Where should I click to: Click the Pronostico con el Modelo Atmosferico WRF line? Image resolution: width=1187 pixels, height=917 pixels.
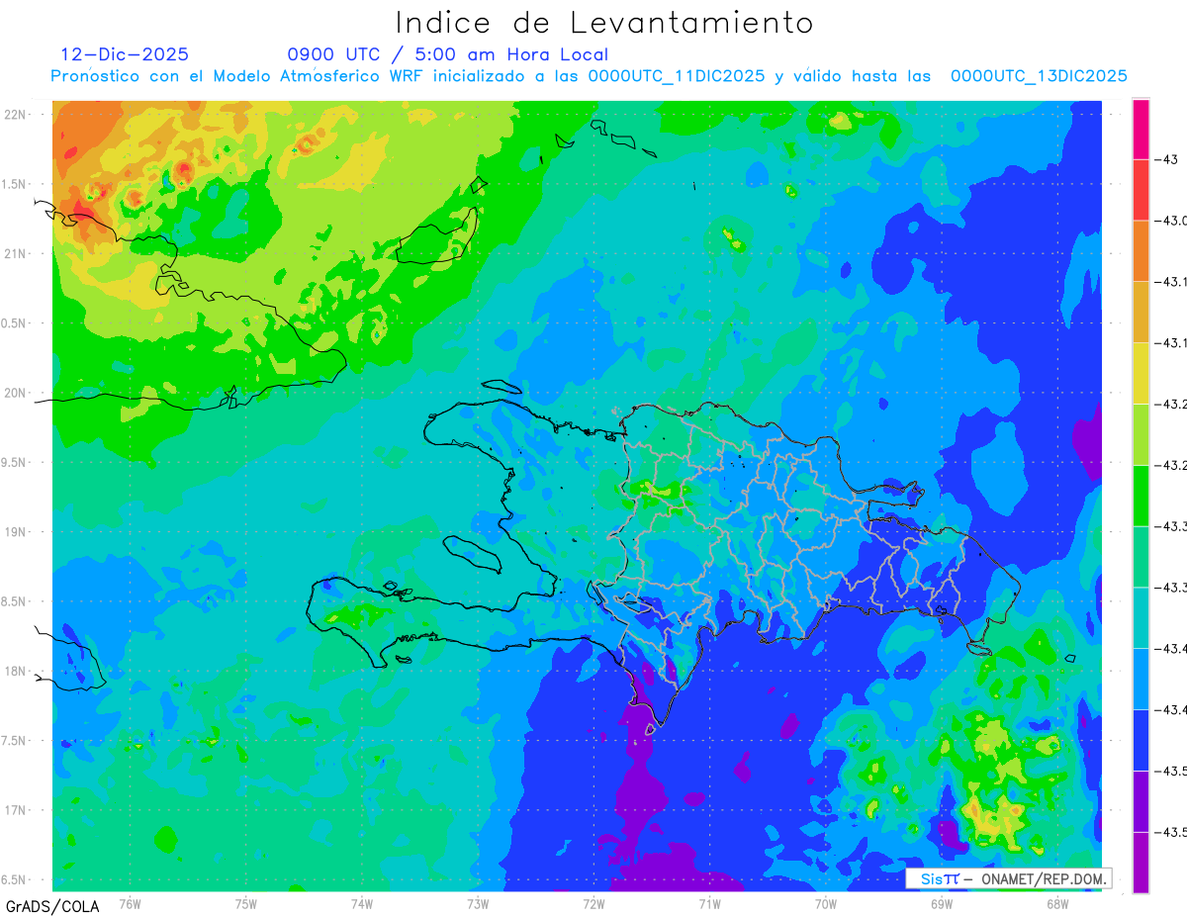[x=590, y=76]
